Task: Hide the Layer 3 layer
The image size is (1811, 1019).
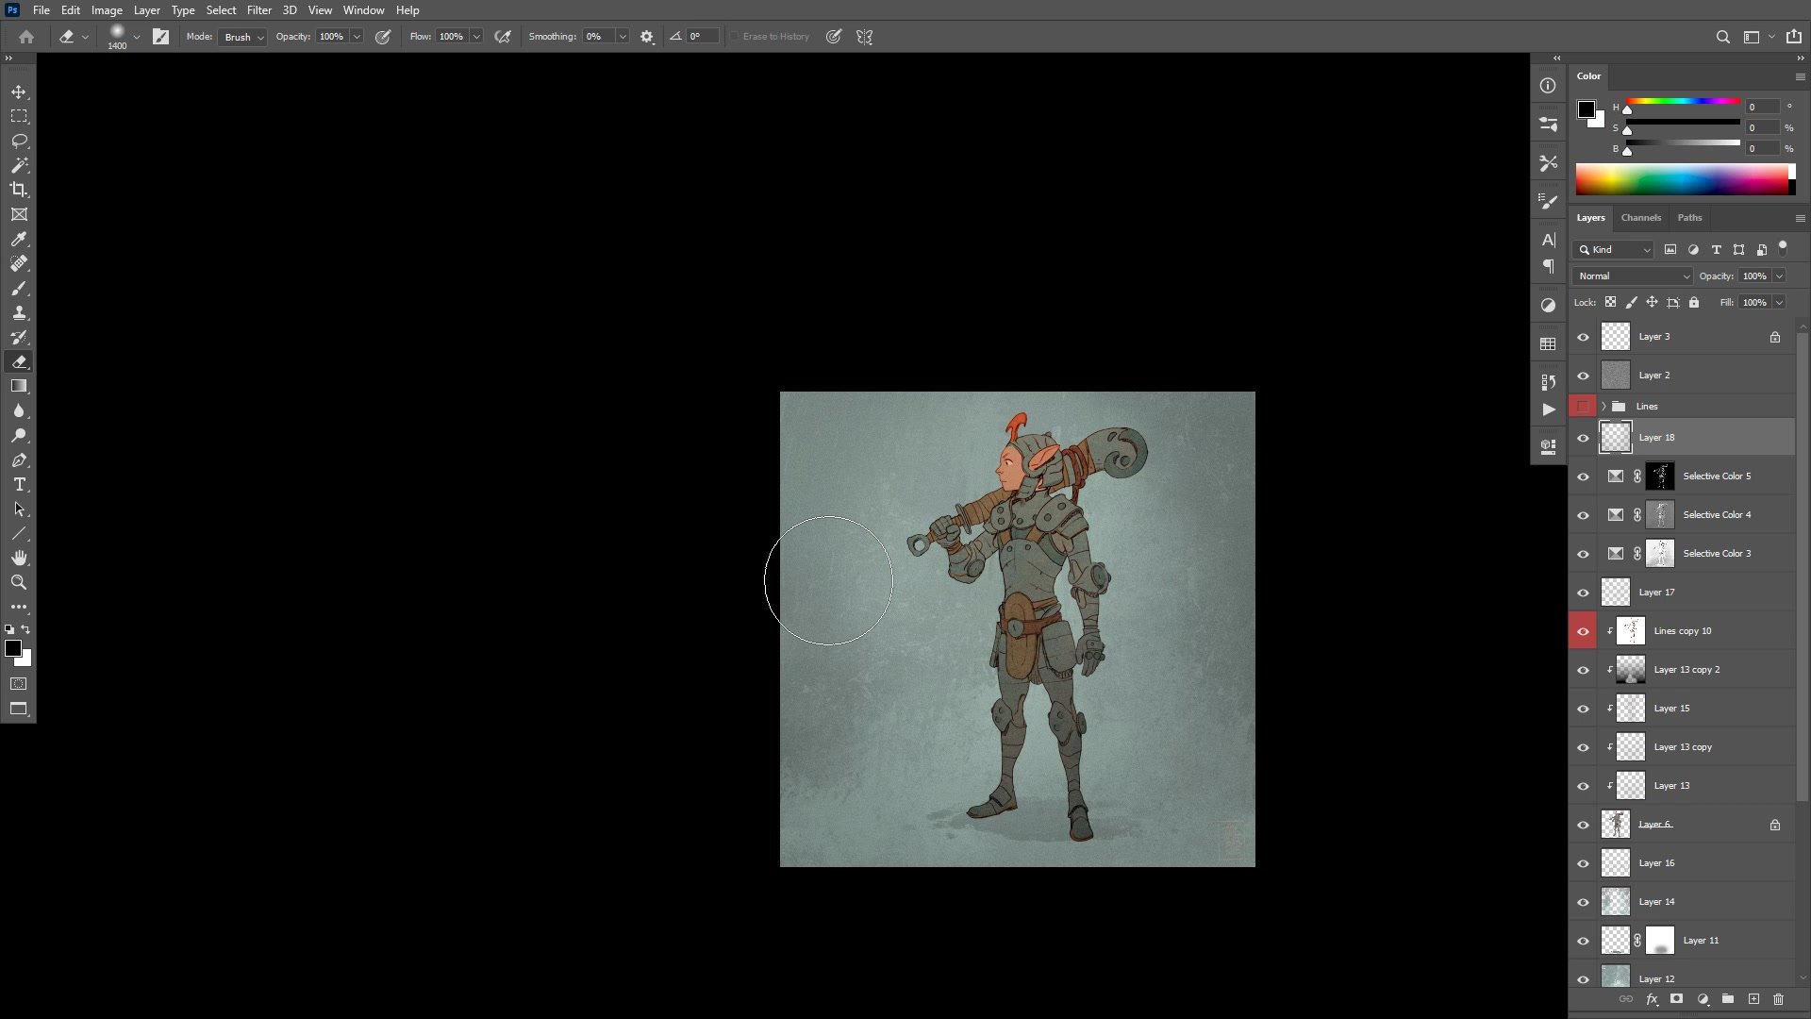Action: tap(1583, 336)
